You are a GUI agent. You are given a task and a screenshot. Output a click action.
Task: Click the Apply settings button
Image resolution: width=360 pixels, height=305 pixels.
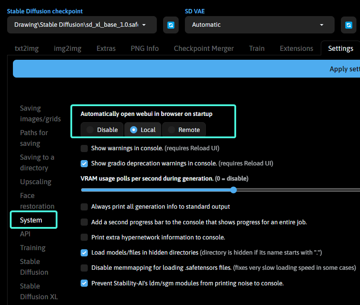(x=344, y=69)
